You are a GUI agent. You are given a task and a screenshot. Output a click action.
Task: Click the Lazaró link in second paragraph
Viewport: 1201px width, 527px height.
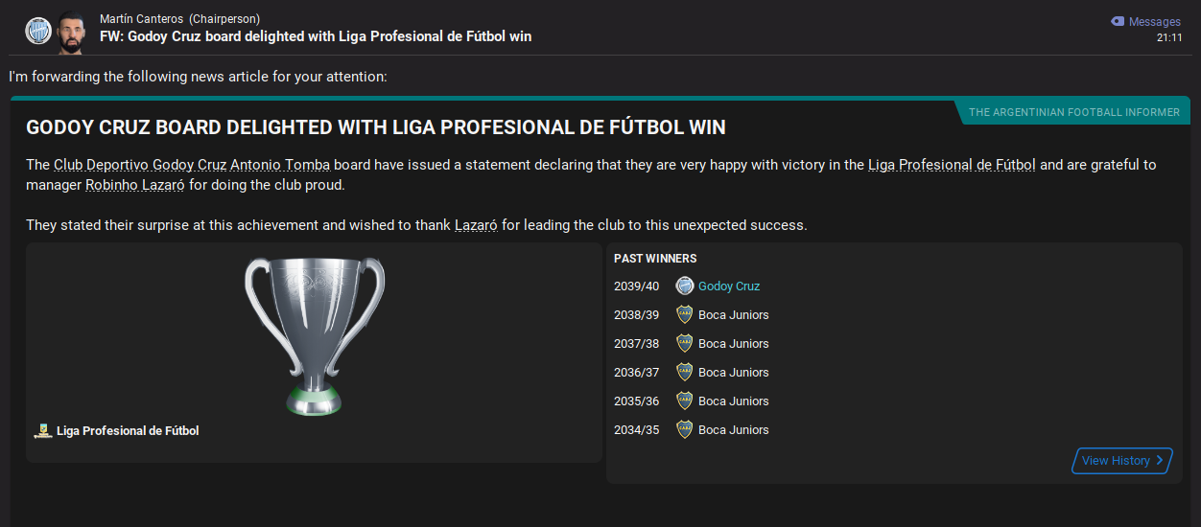(x=476, y=226)
